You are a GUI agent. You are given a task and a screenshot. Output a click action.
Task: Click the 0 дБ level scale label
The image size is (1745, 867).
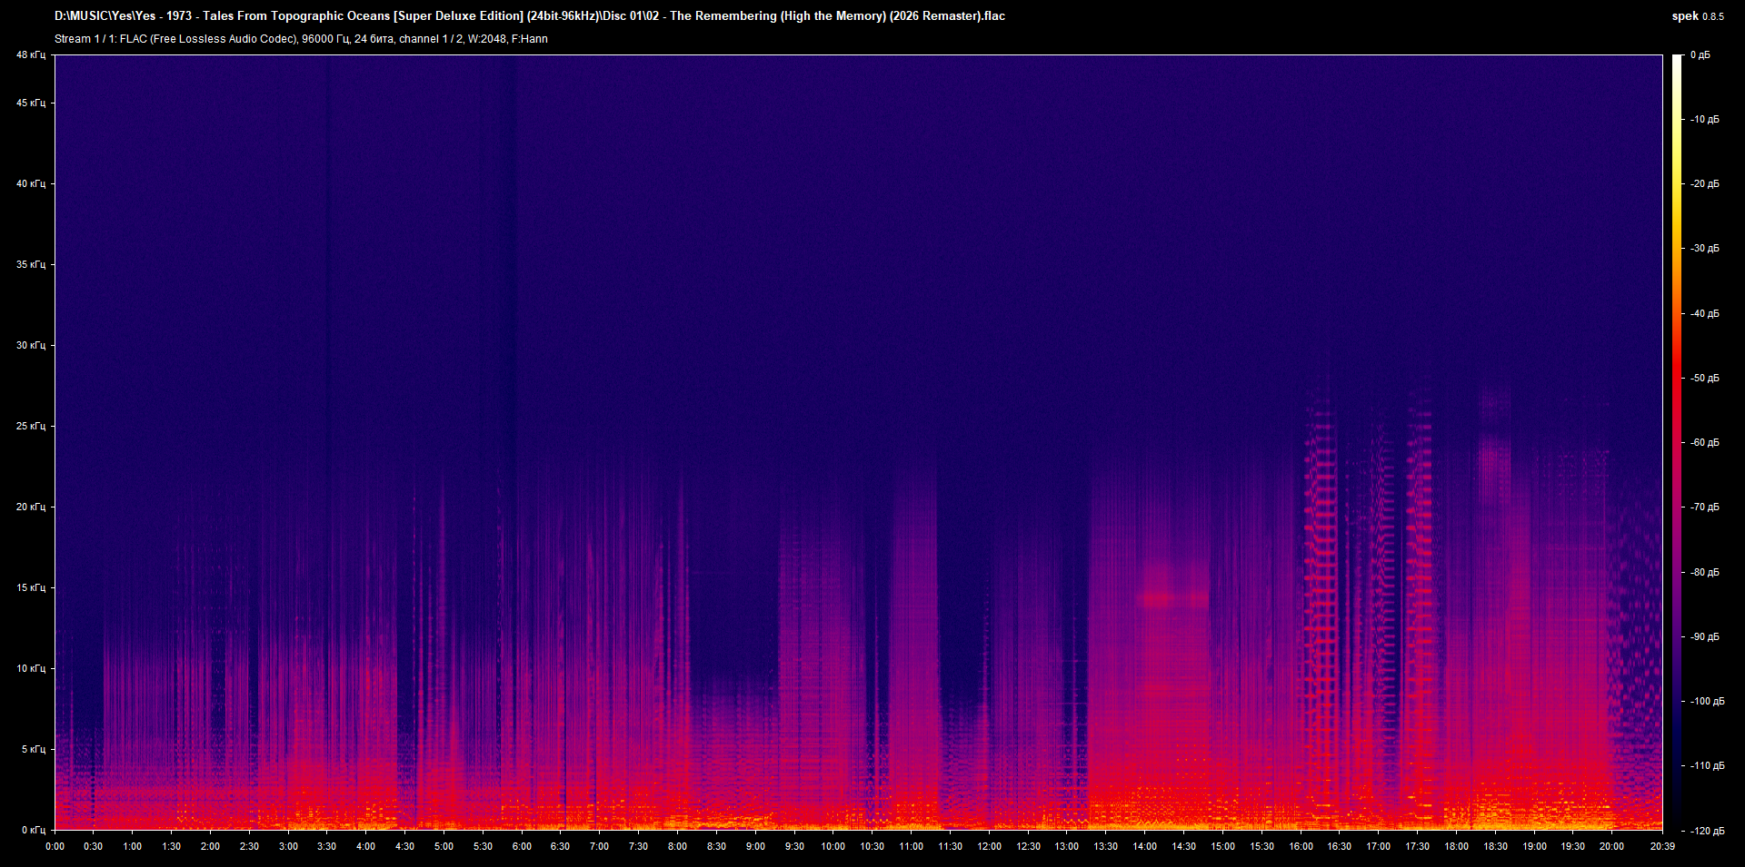[x=1700, y=55]
